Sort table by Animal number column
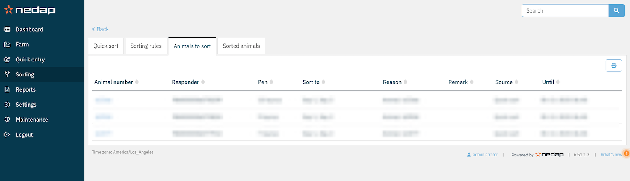The image size is (630, 181). click(x=114, y=82)
